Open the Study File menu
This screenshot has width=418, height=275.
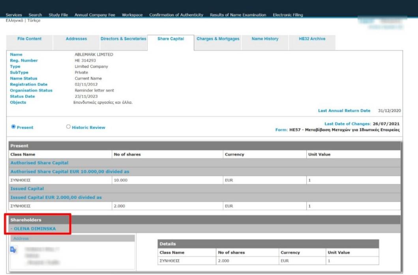click(x=58, y=15)
